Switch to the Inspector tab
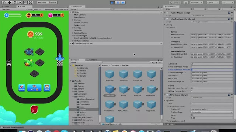This screenshot has height=132, width=236. click(x=171, y=7)
